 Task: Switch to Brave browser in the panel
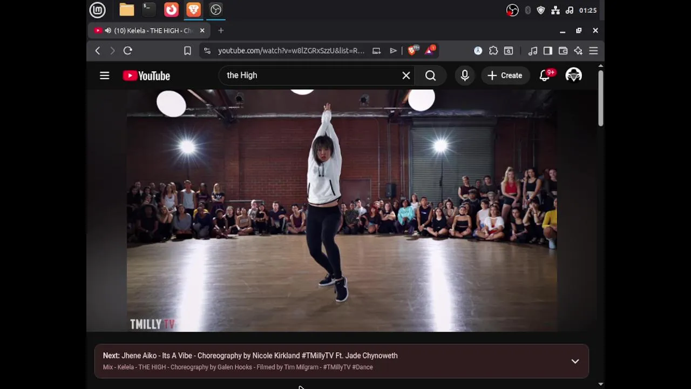click(193, 10)
